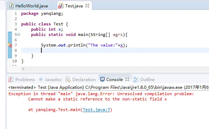The image size is (209, 129).
Task: Click 'agrs' parameter in main signature
Action: tap(118, 35)
